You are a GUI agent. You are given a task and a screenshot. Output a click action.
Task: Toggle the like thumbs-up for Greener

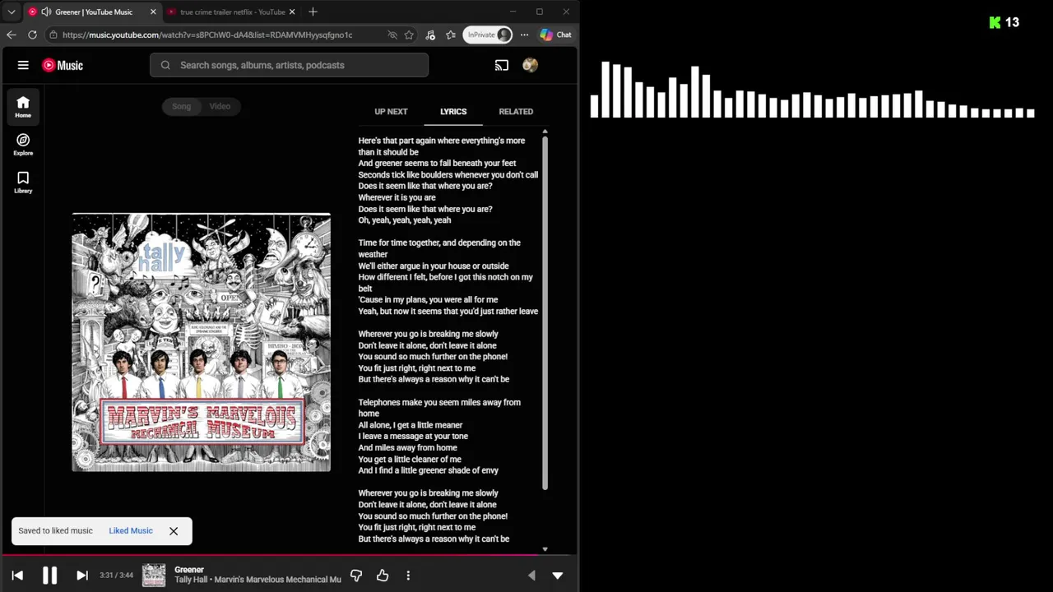[x=383, y=576]
